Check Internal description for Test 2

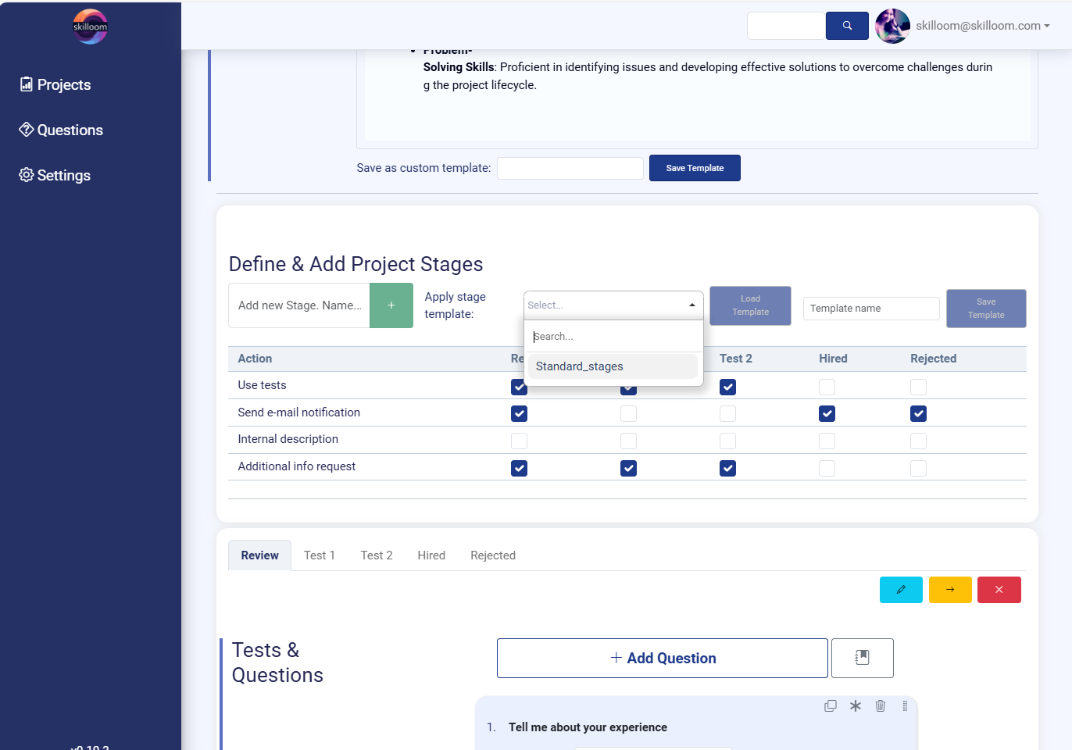727,441
